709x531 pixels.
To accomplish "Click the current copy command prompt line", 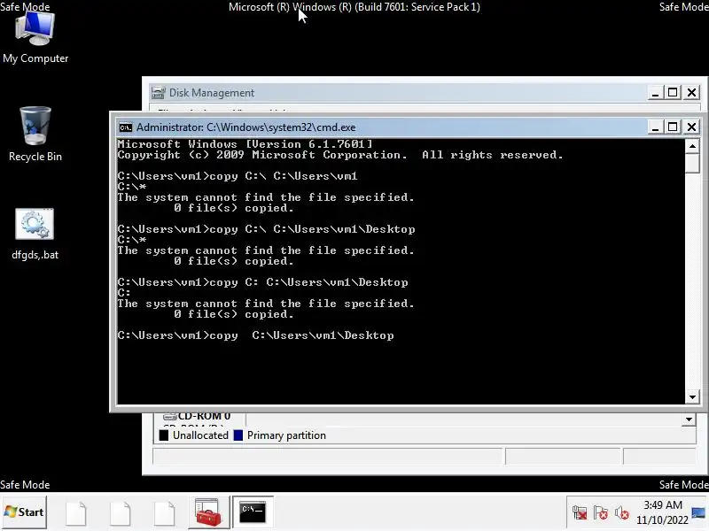I will (x=255, y=335).
